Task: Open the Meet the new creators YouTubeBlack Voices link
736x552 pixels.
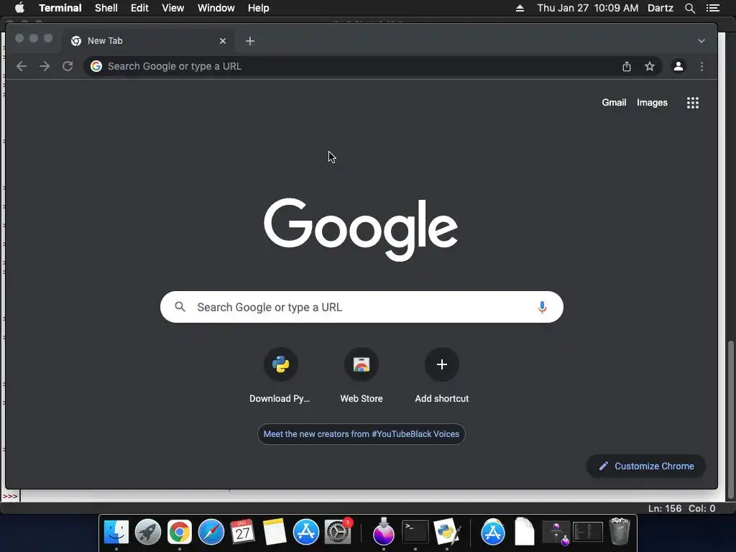Action: (362, 434)
